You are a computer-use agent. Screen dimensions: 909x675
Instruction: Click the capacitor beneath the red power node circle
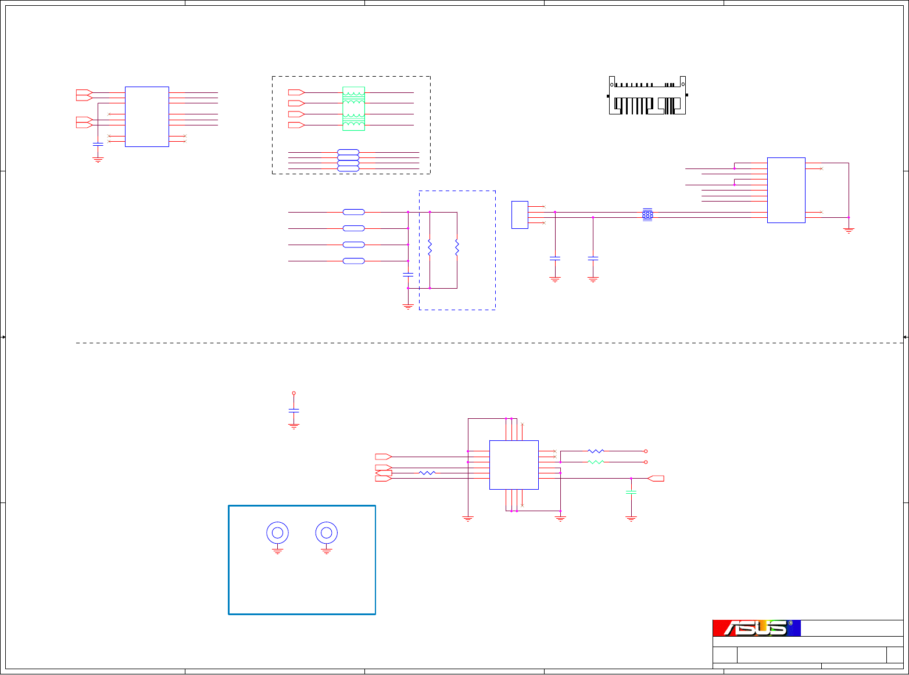click(294, 410)
